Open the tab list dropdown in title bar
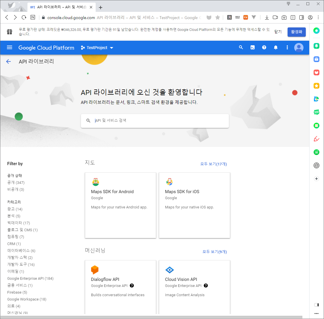Viewport: 324px width, 319px height. [x=288, y=4]
